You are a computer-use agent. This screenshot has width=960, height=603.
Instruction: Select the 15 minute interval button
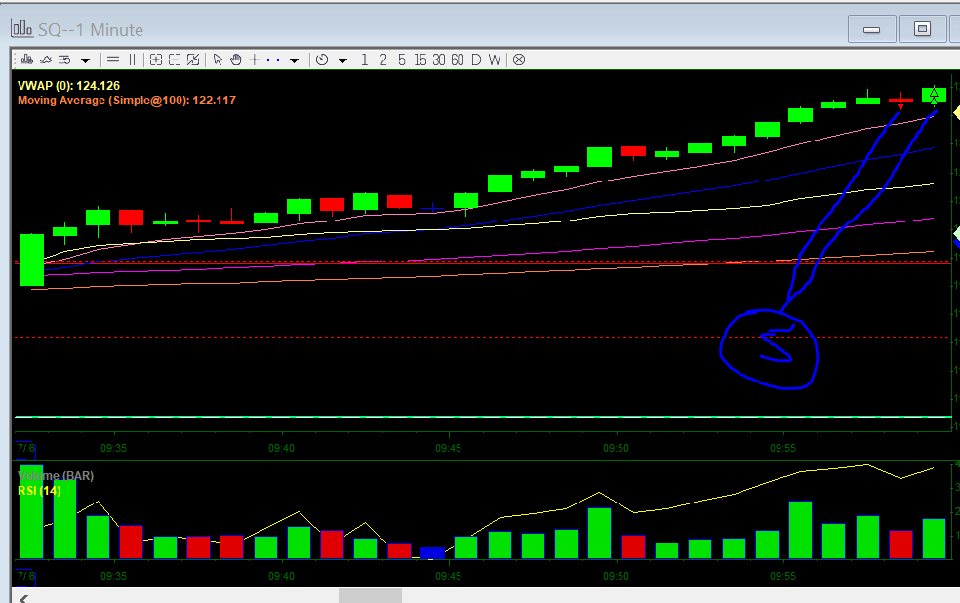coord(420,60)
